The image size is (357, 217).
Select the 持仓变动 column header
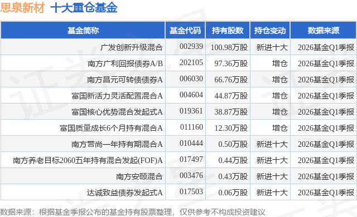[x=270, y=31]
